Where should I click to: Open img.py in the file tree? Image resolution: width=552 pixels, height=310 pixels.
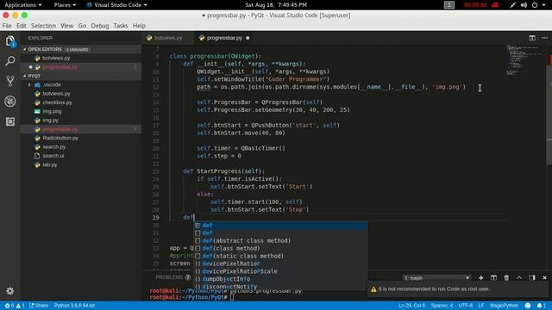(50, 121)
